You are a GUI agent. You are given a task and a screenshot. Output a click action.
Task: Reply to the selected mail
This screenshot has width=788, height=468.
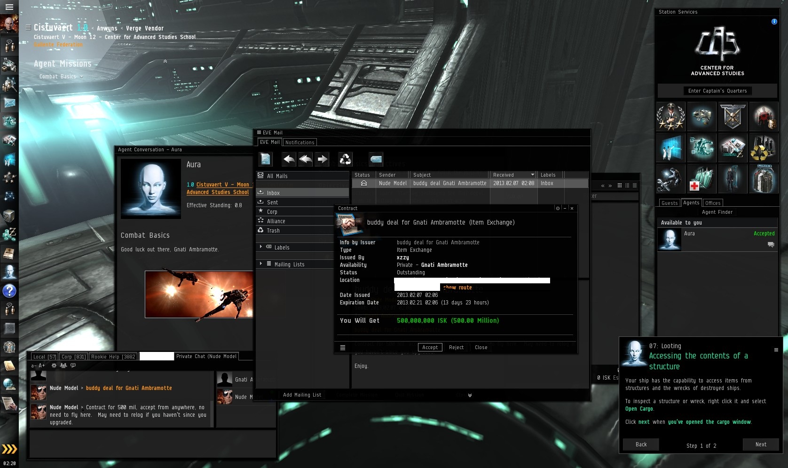click(x=289, y=159)
